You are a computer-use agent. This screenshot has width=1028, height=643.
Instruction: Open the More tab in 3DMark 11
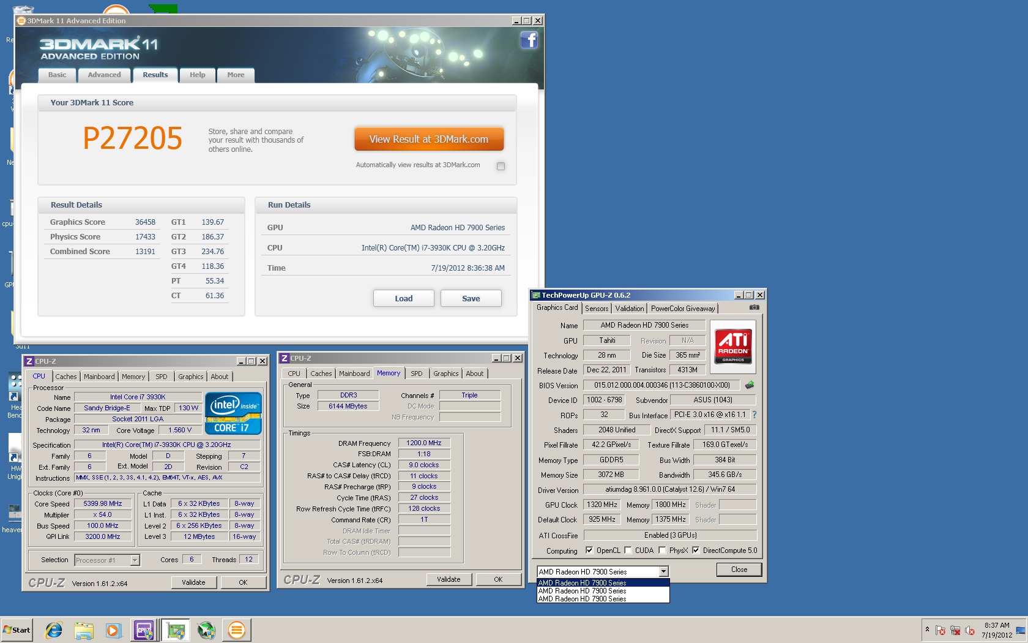(x=236, y=75)
